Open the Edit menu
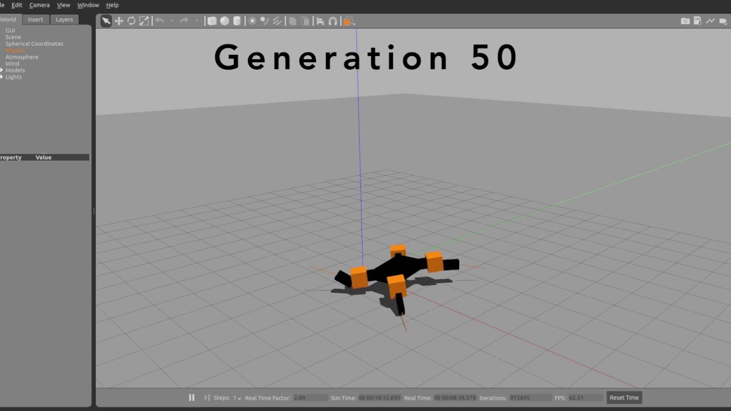Screen dimensions: 731x411 17,5
